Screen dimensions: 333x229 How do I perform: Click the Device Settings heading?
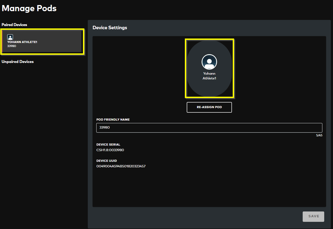110,28
